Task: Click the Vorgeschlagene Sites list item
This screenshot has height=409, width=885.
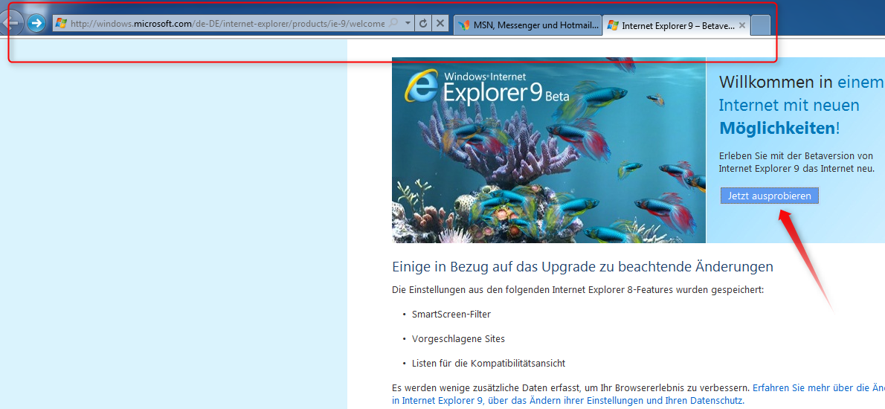Action: [x=458, y=339]
